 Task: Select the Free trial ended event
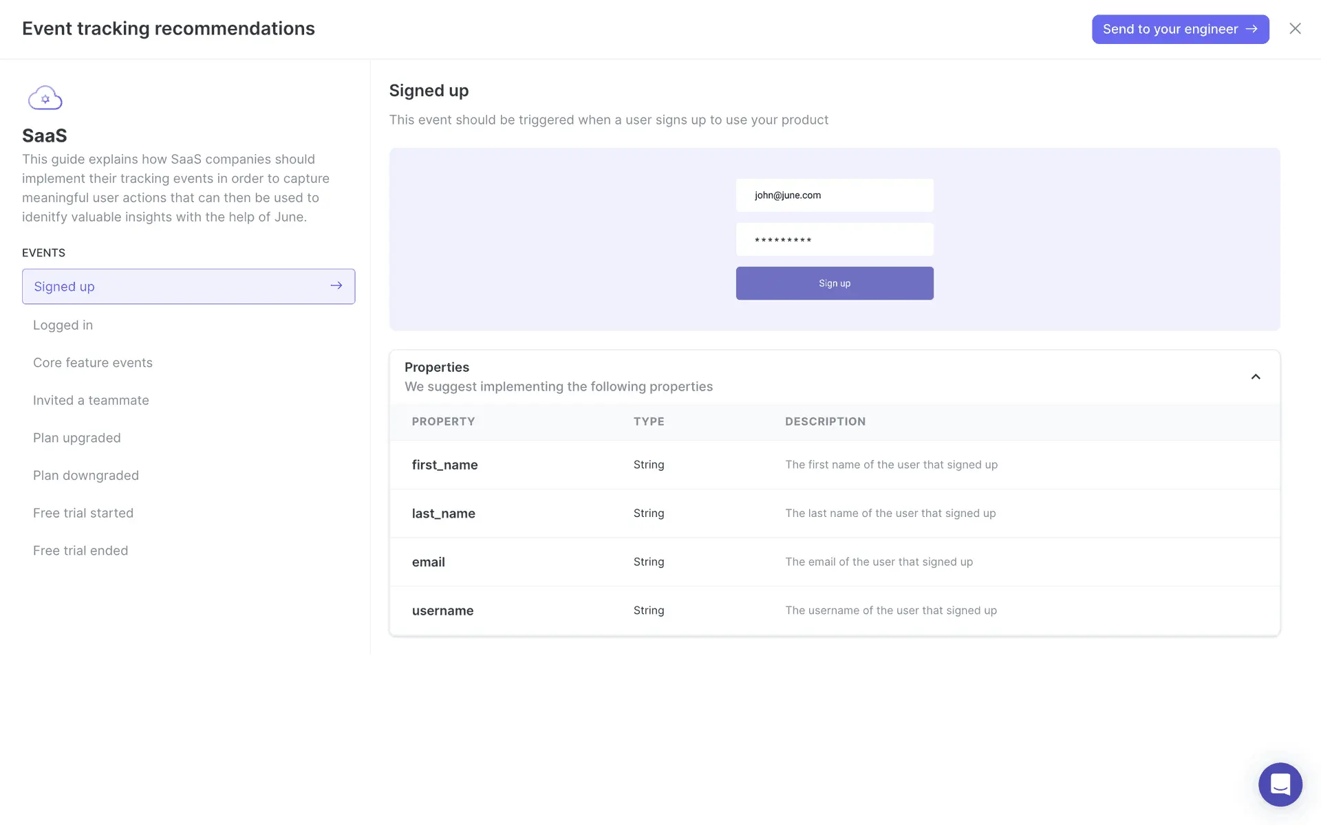click(80, 551)
